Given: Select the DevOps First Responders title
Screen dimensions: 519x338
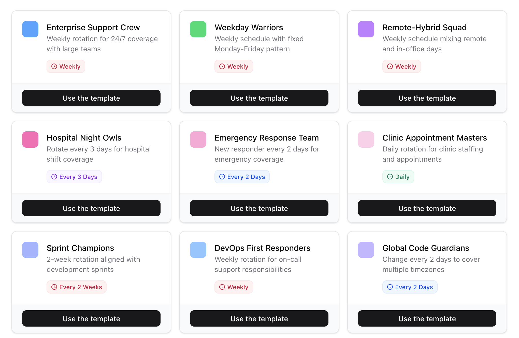Looking at the screenshot, I should pyautogui.click(x=263, y=248).
